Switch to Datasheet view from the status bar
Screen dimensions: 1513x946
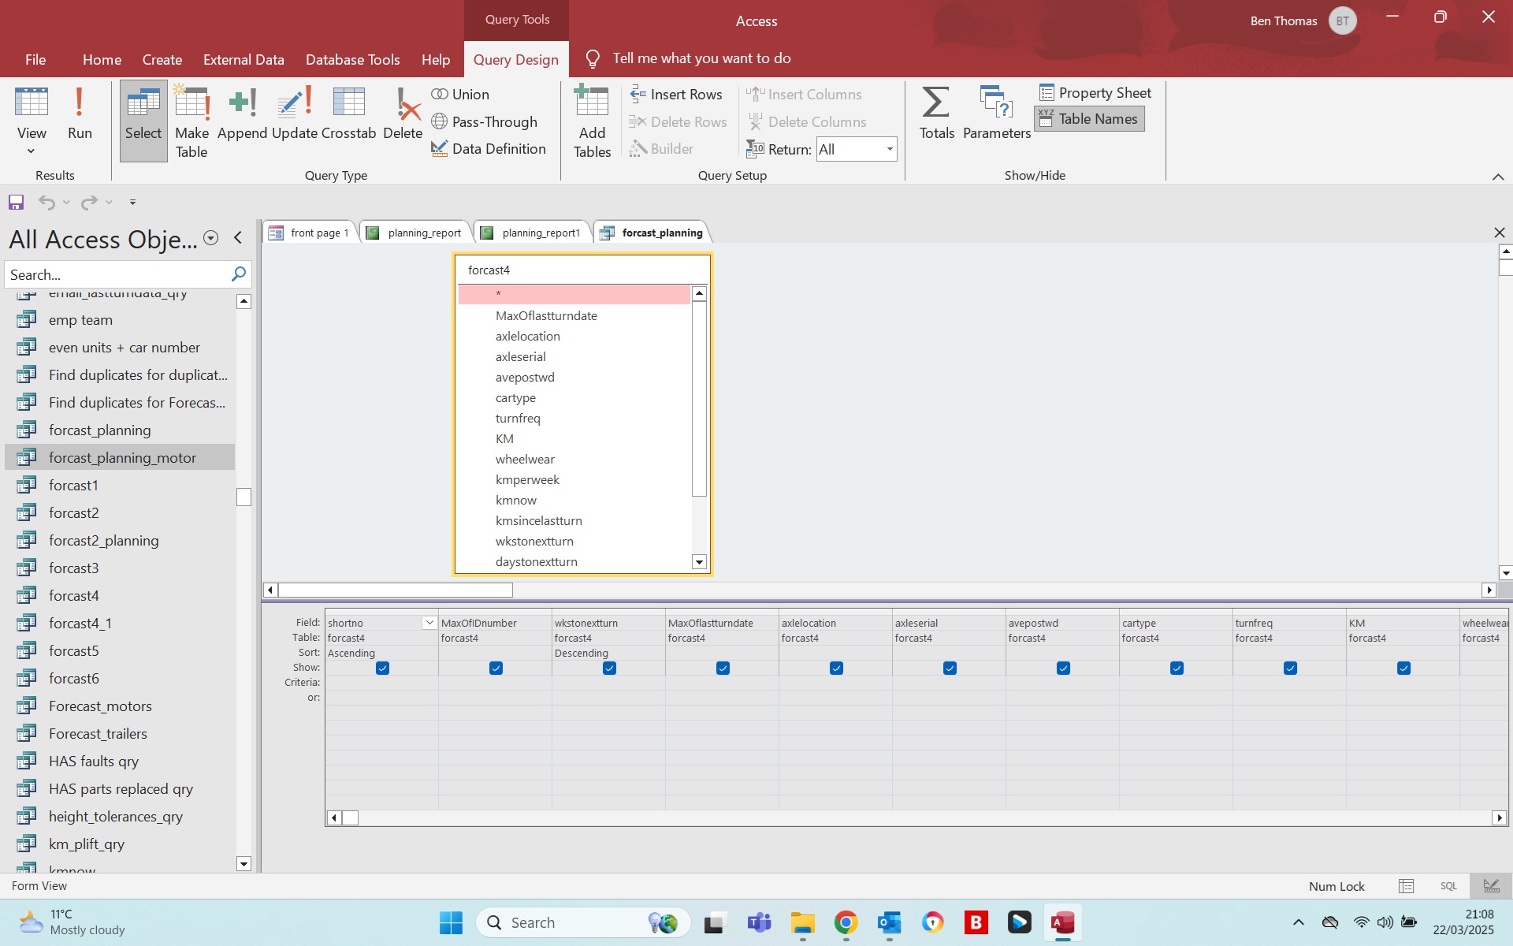[1406, 886]
